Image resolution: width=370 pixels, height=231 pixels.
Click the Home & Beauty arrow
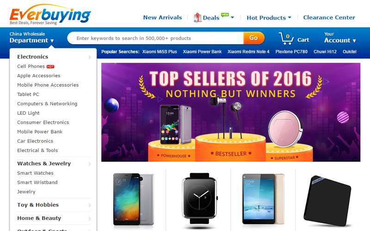pos(89,219)
